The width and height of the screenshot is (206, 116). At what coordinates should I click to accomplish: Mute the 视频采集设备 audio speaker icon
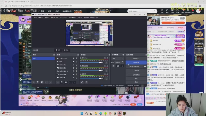click(102, 71)
